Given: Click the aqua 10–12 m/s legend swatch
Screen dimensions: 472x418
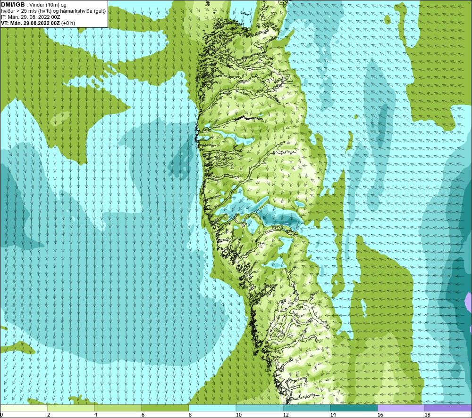Looking at the screenshot, I should [x=260, y=408].
